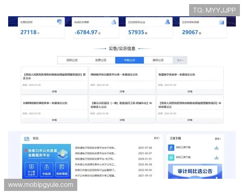Open the 审计局比选公告 banner
The height and width of the screenshot is (195, 244).
pyautogui.click(x=195, y=171)
